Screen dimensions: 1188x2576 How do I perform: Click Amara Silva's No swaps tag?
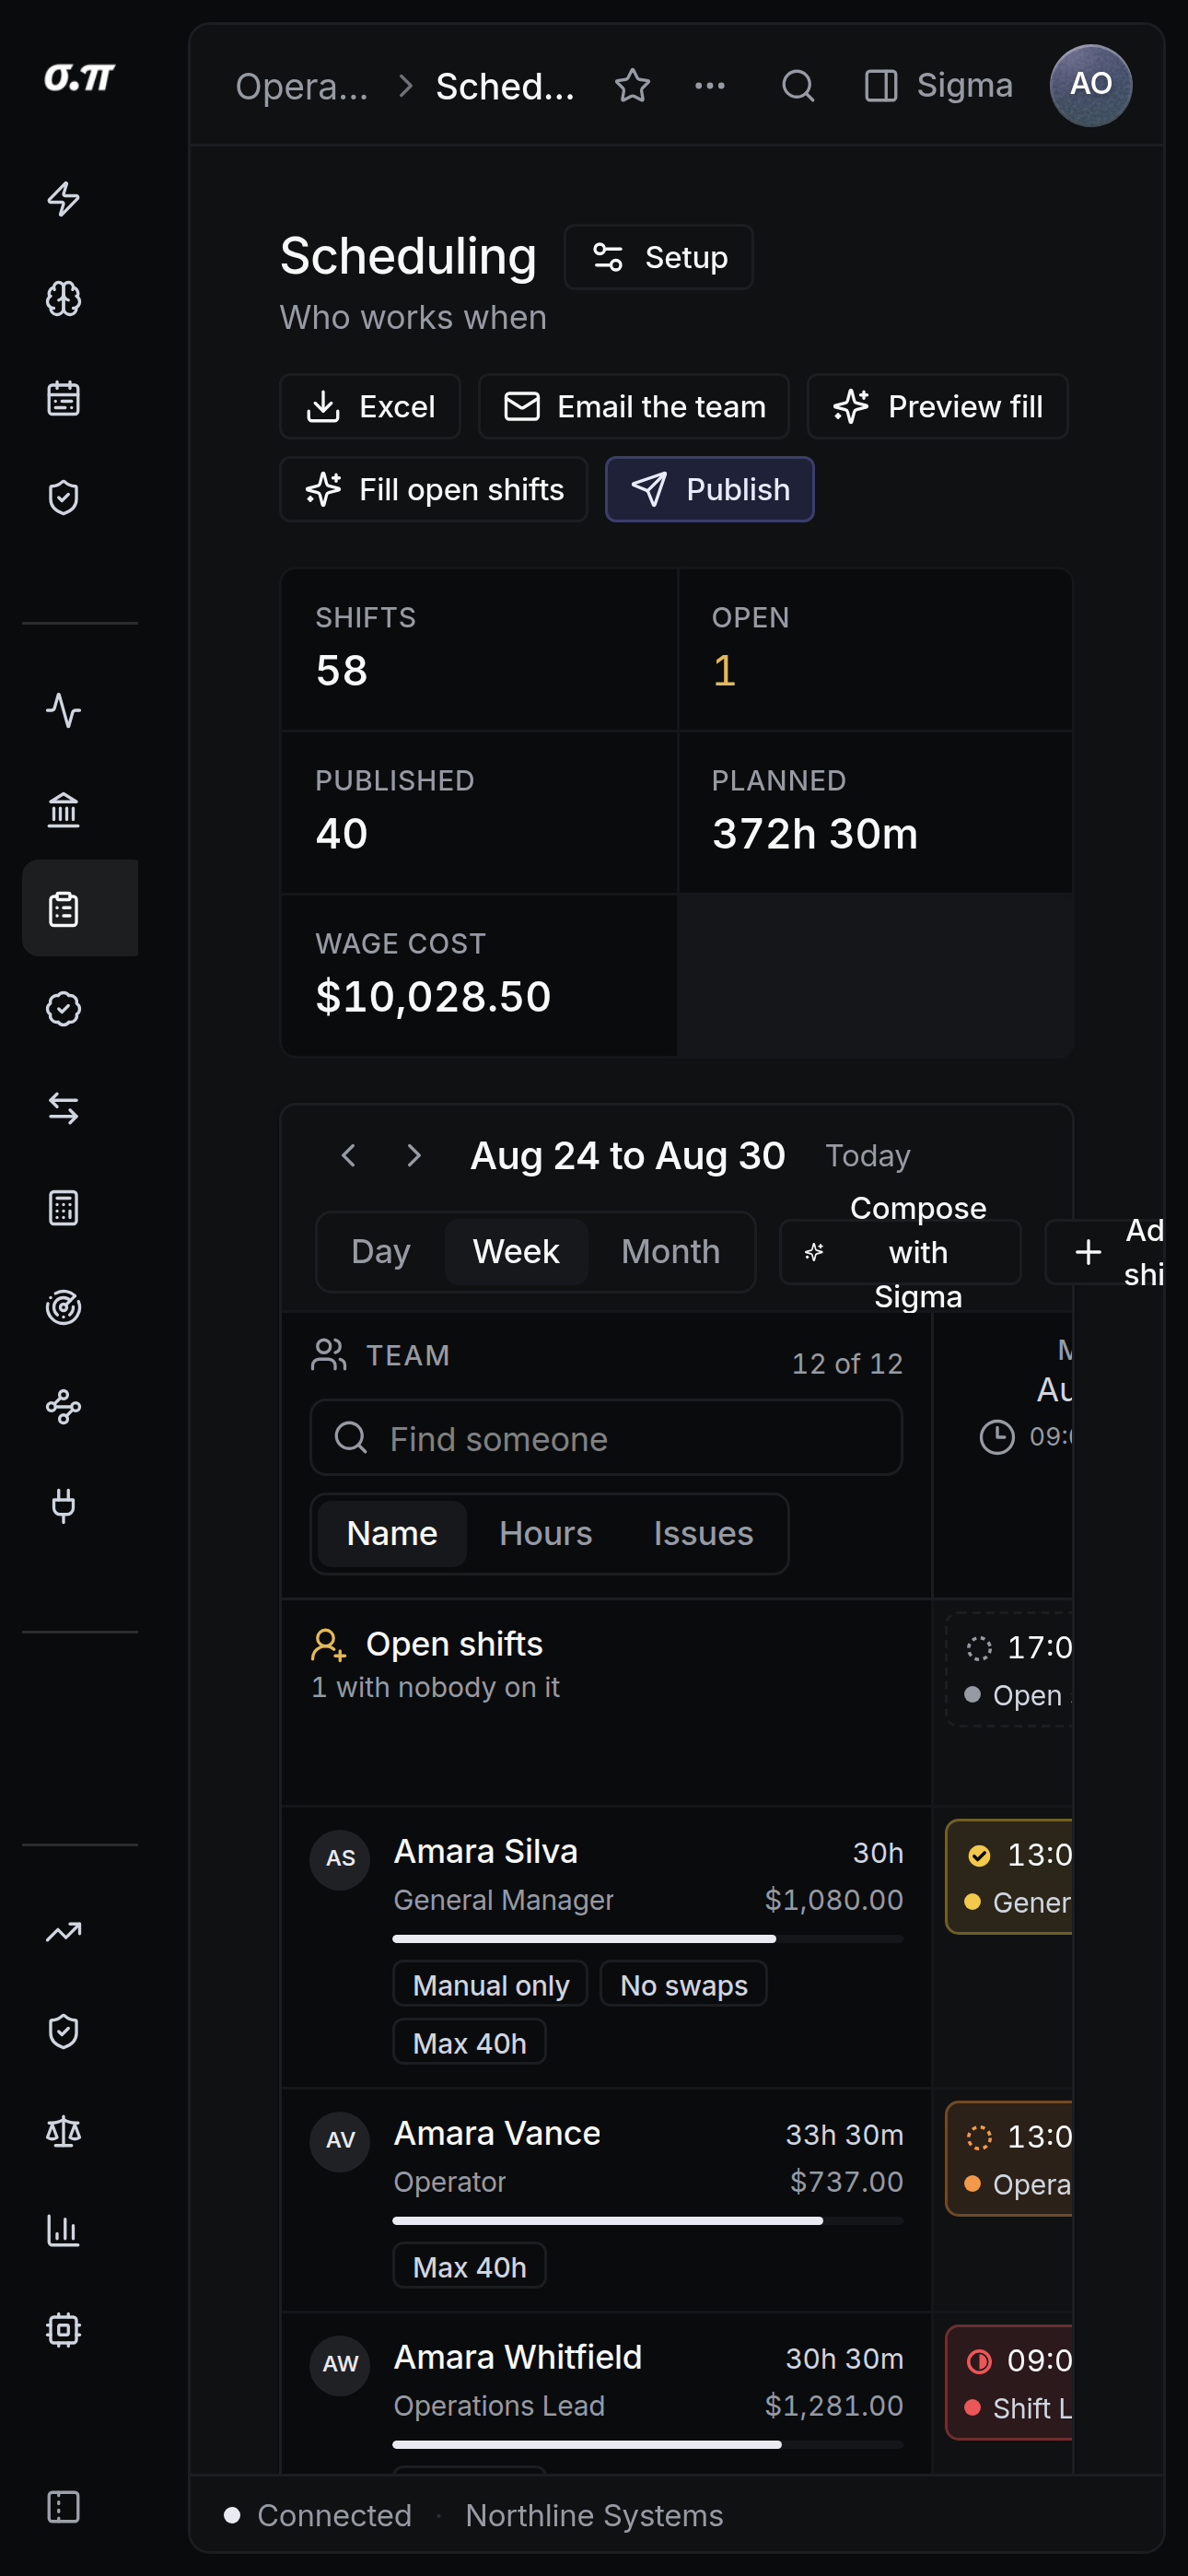click(684, 1984)
